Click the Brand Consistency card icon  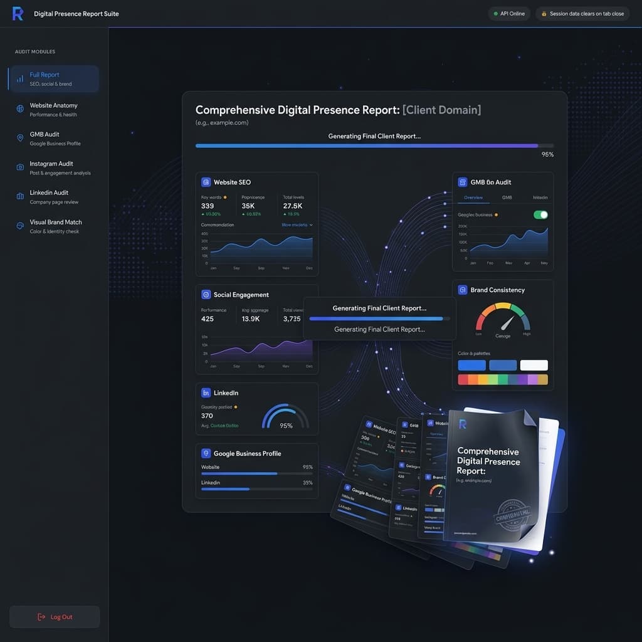[x=463, y=290]
